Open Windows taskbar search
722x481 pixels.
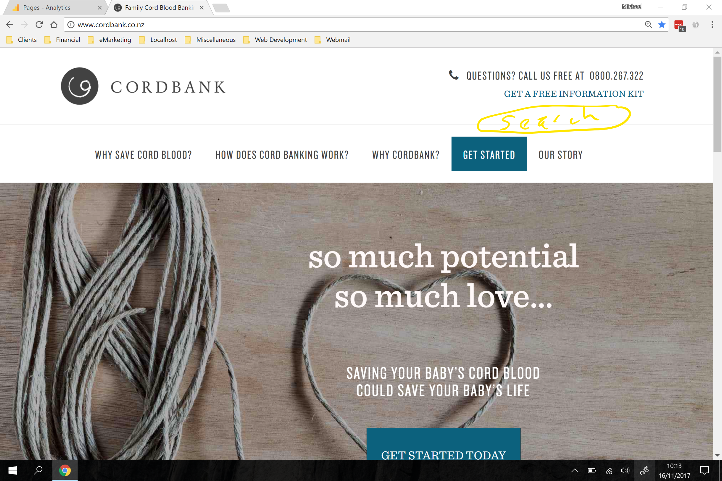(x=38, y=470)
